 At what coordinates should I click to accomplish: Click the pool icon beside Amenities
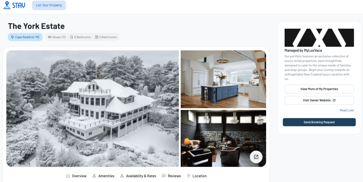click(x=94, y=176)
